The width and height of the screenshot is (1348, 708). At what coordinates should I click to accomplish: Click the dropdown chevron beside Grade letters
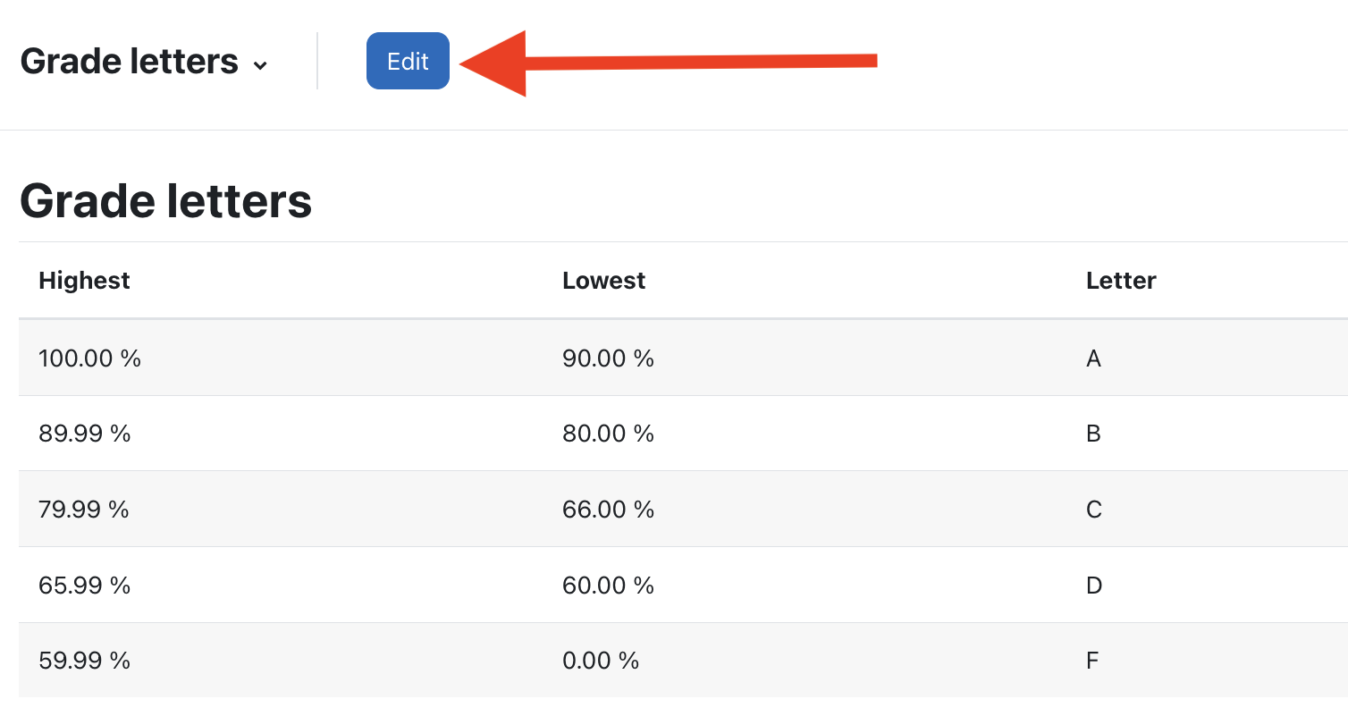click(x=260, y=65)
